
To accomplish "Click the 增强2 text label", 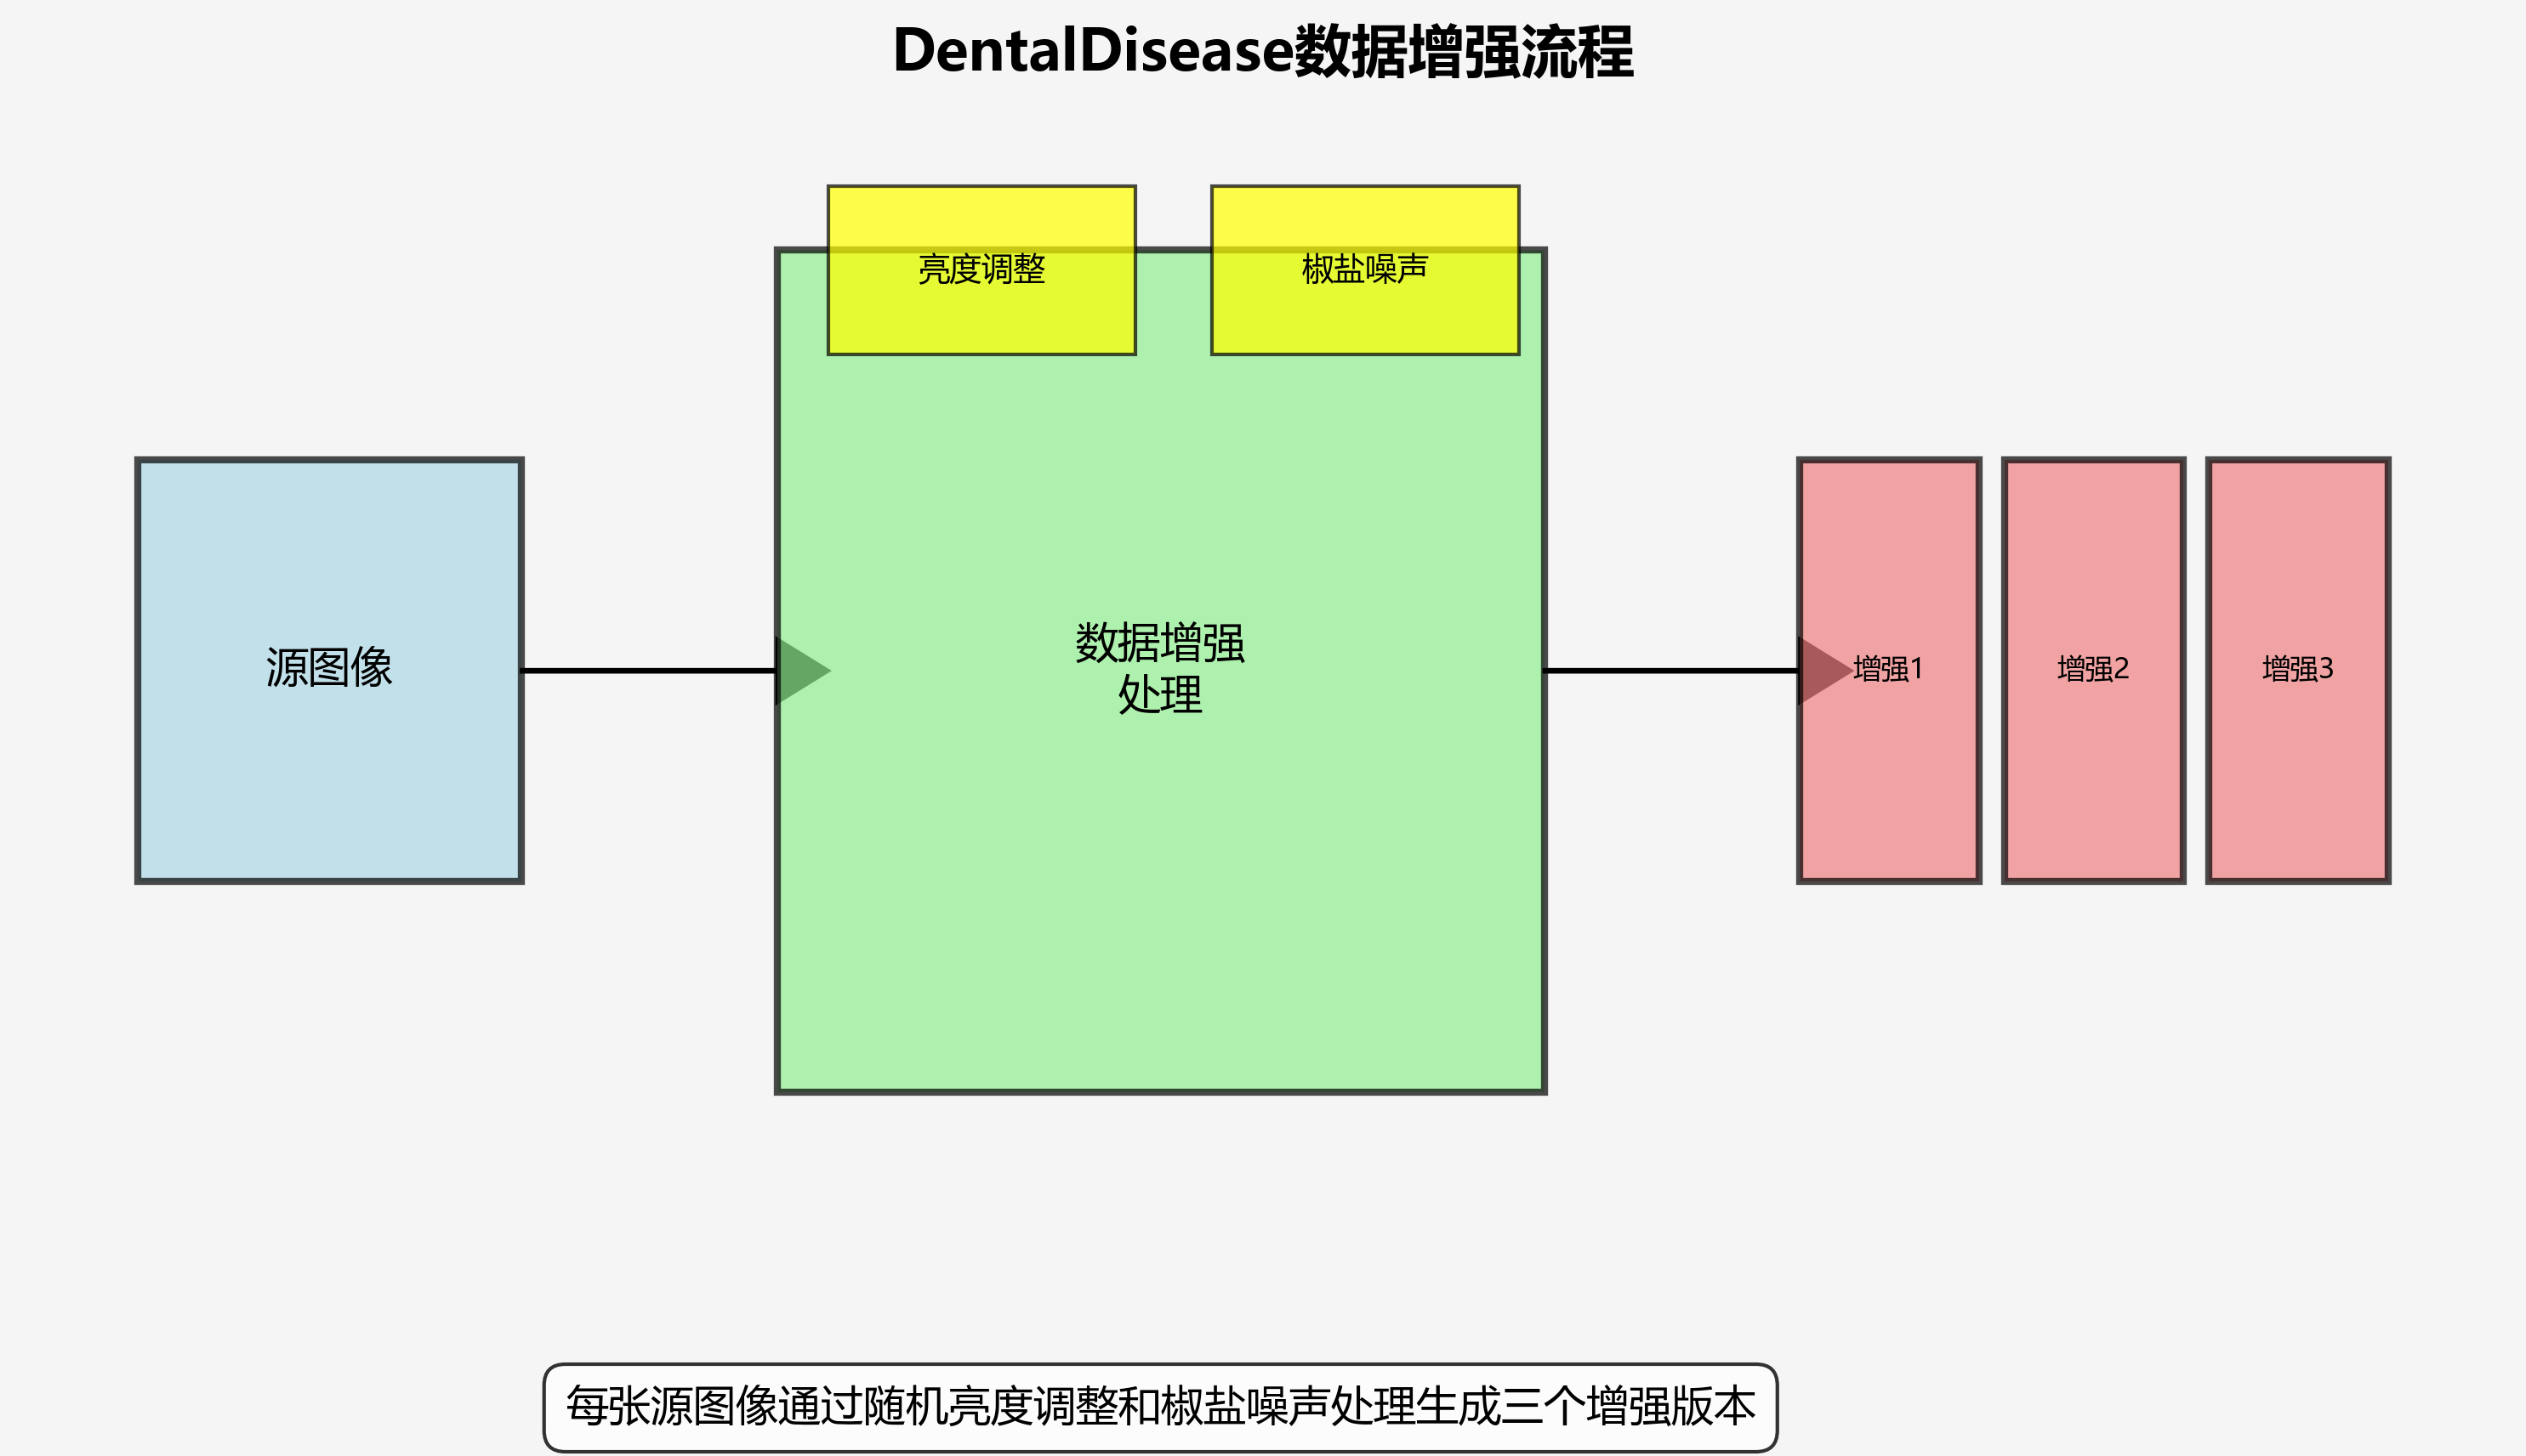I will tap(2093, 669).
